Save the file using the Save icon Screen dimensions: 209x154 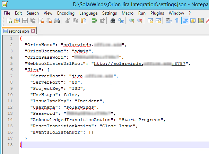[x=25, y=21]
